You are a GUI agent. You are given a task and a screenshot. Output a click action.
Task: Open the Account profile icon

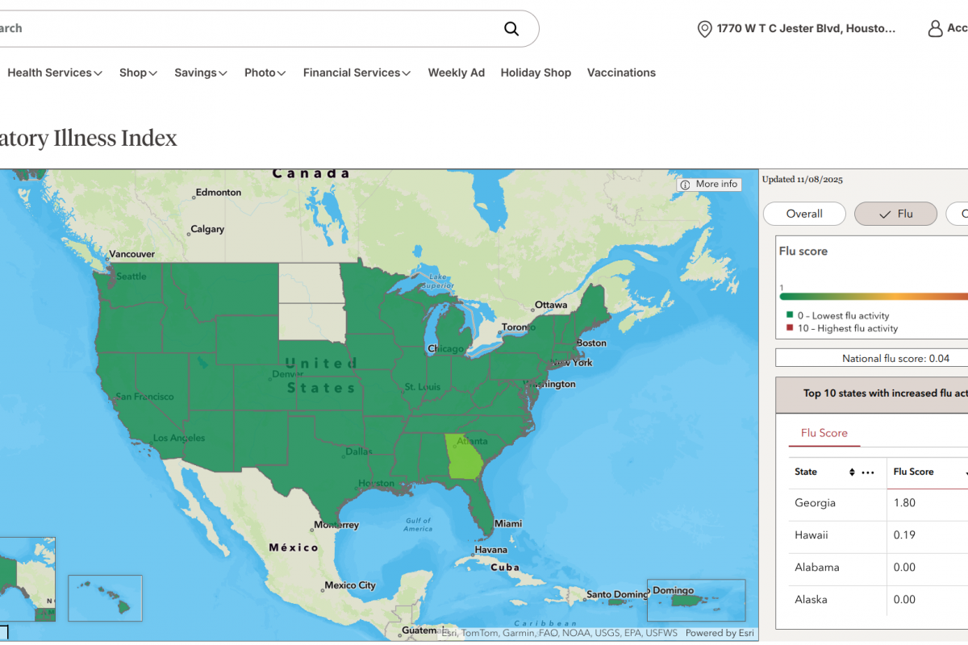pos(935,29)
